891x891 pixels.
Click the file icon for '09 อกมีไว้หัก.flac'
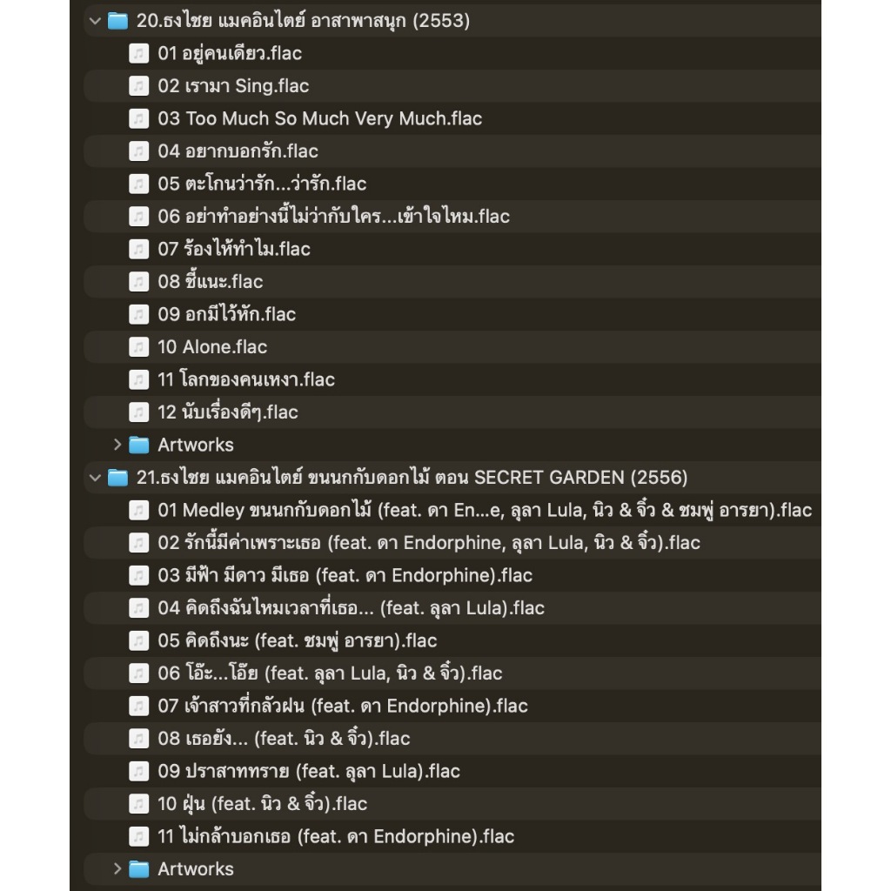click(138, 314)
